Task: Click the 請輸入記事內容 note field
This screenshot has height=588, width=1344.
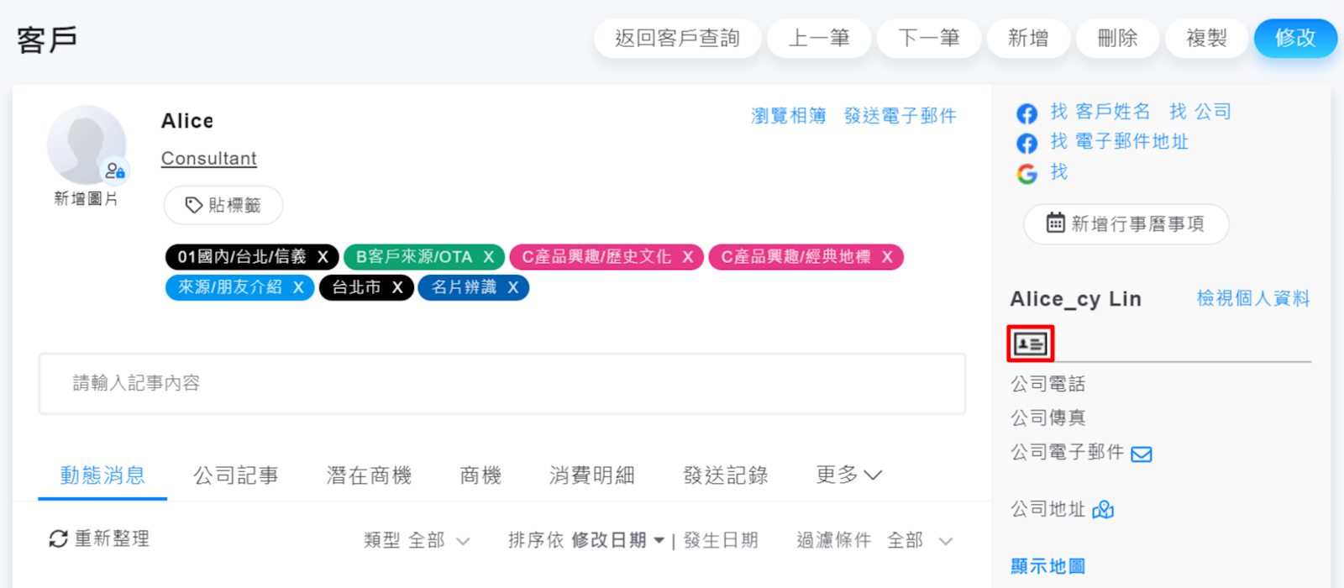Action: pyautogui.click(x=501, y=384)
